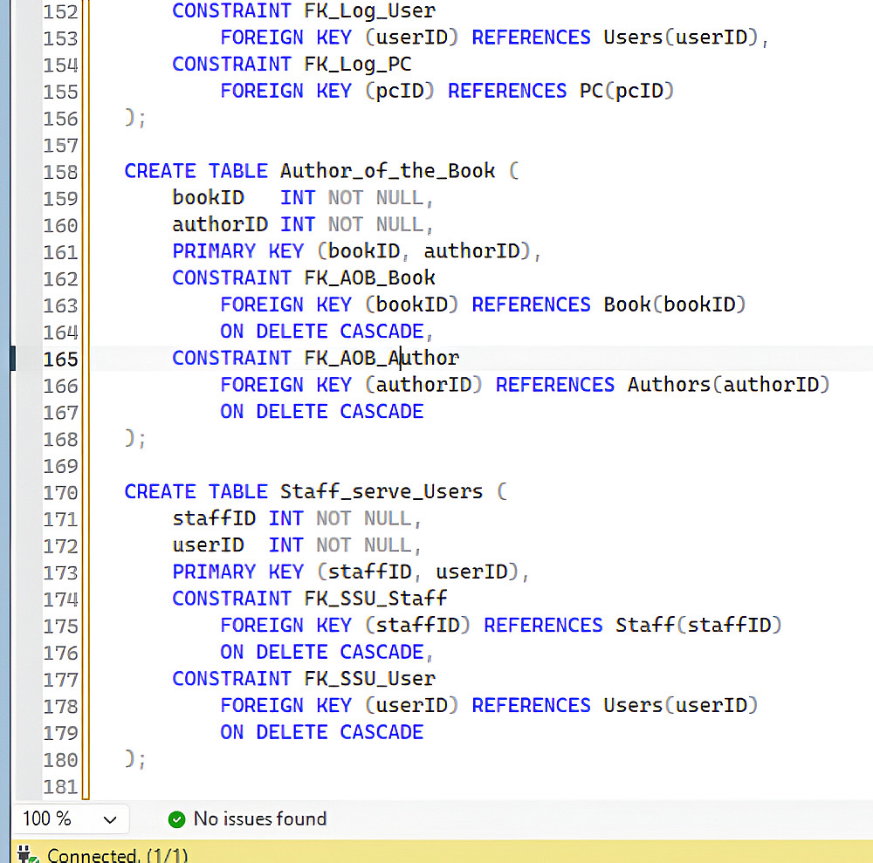Click the connection plug icon in status bar
The height and width of the screenshot is (863, 873).
[x=27, y=854]
